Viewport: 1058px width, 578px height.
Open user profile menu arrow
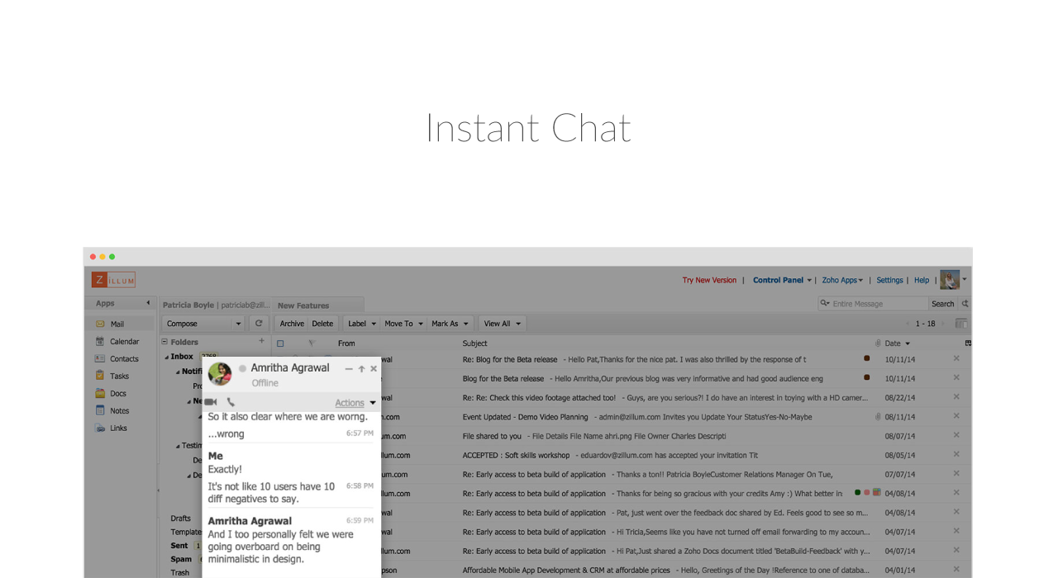964,279
